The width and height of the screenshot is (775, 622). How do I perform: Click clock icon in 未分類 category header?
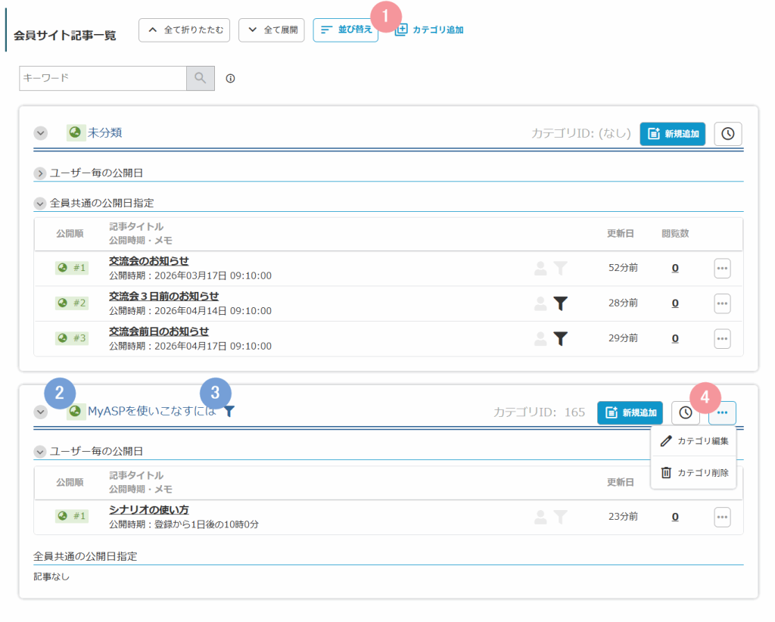tap(727, 133)
